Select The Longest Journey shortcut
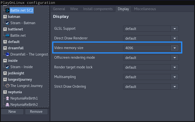195x122 pixels. (26, 86)
